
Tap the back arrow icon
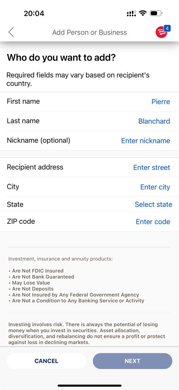coord(11,32)
